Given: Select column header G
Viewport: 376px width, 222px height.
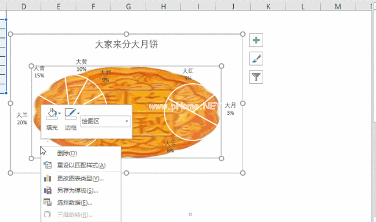Looking at the screenshot, I should [x=129, y=6].
